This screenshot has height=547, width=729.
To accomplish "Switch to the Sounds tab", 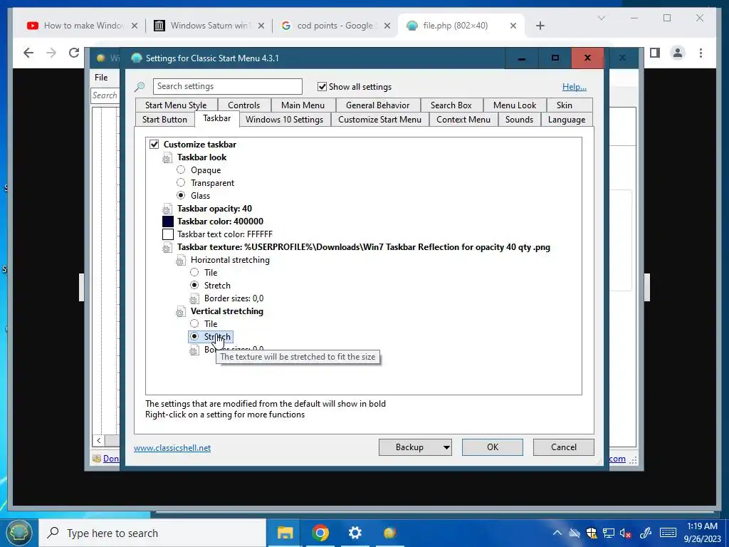I will click(x=519, y=120).
